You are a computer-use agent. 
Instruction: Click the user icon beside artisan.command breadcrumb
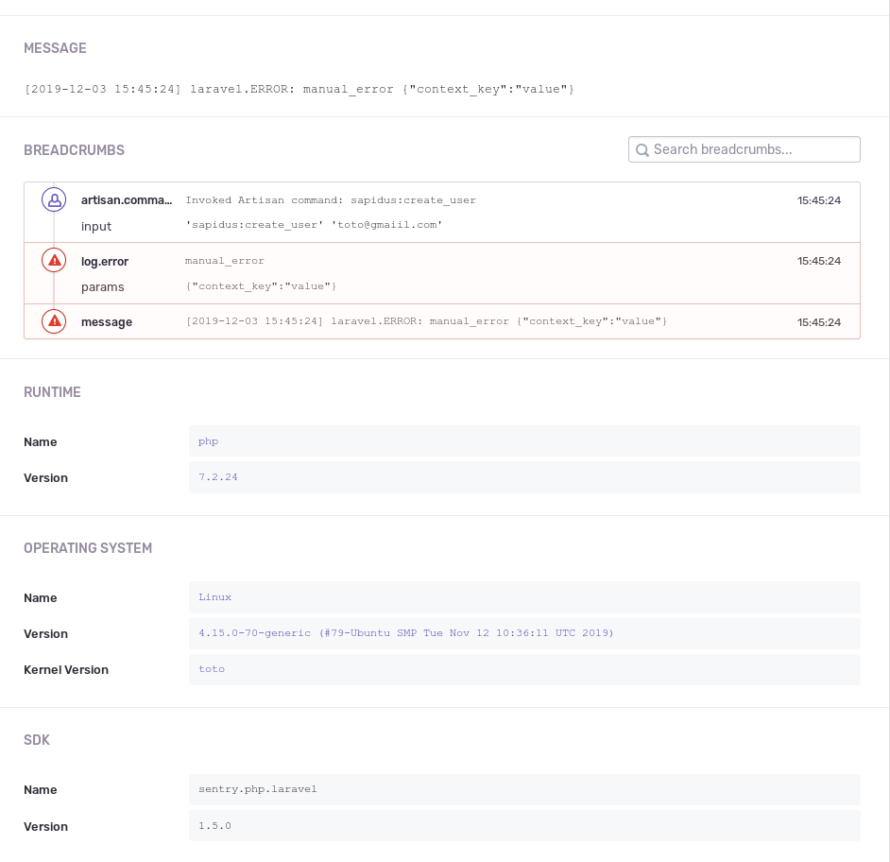54,199
